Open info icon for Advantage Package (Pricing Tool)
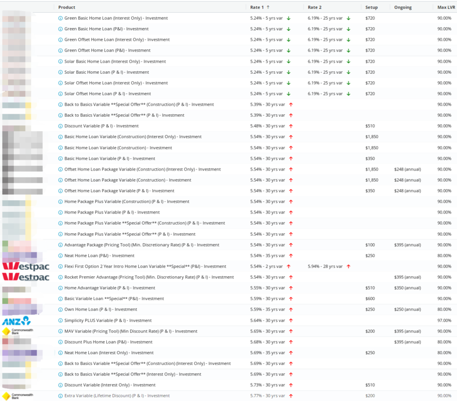 pyautogui.click(x=61, y=245)
